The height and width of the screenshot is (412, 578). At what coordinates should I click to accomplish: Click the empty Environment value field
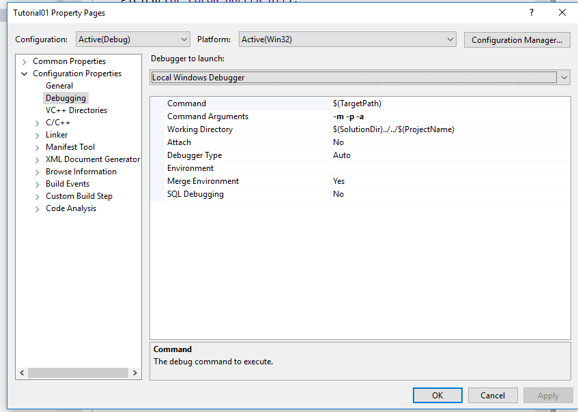pos(450,168)
